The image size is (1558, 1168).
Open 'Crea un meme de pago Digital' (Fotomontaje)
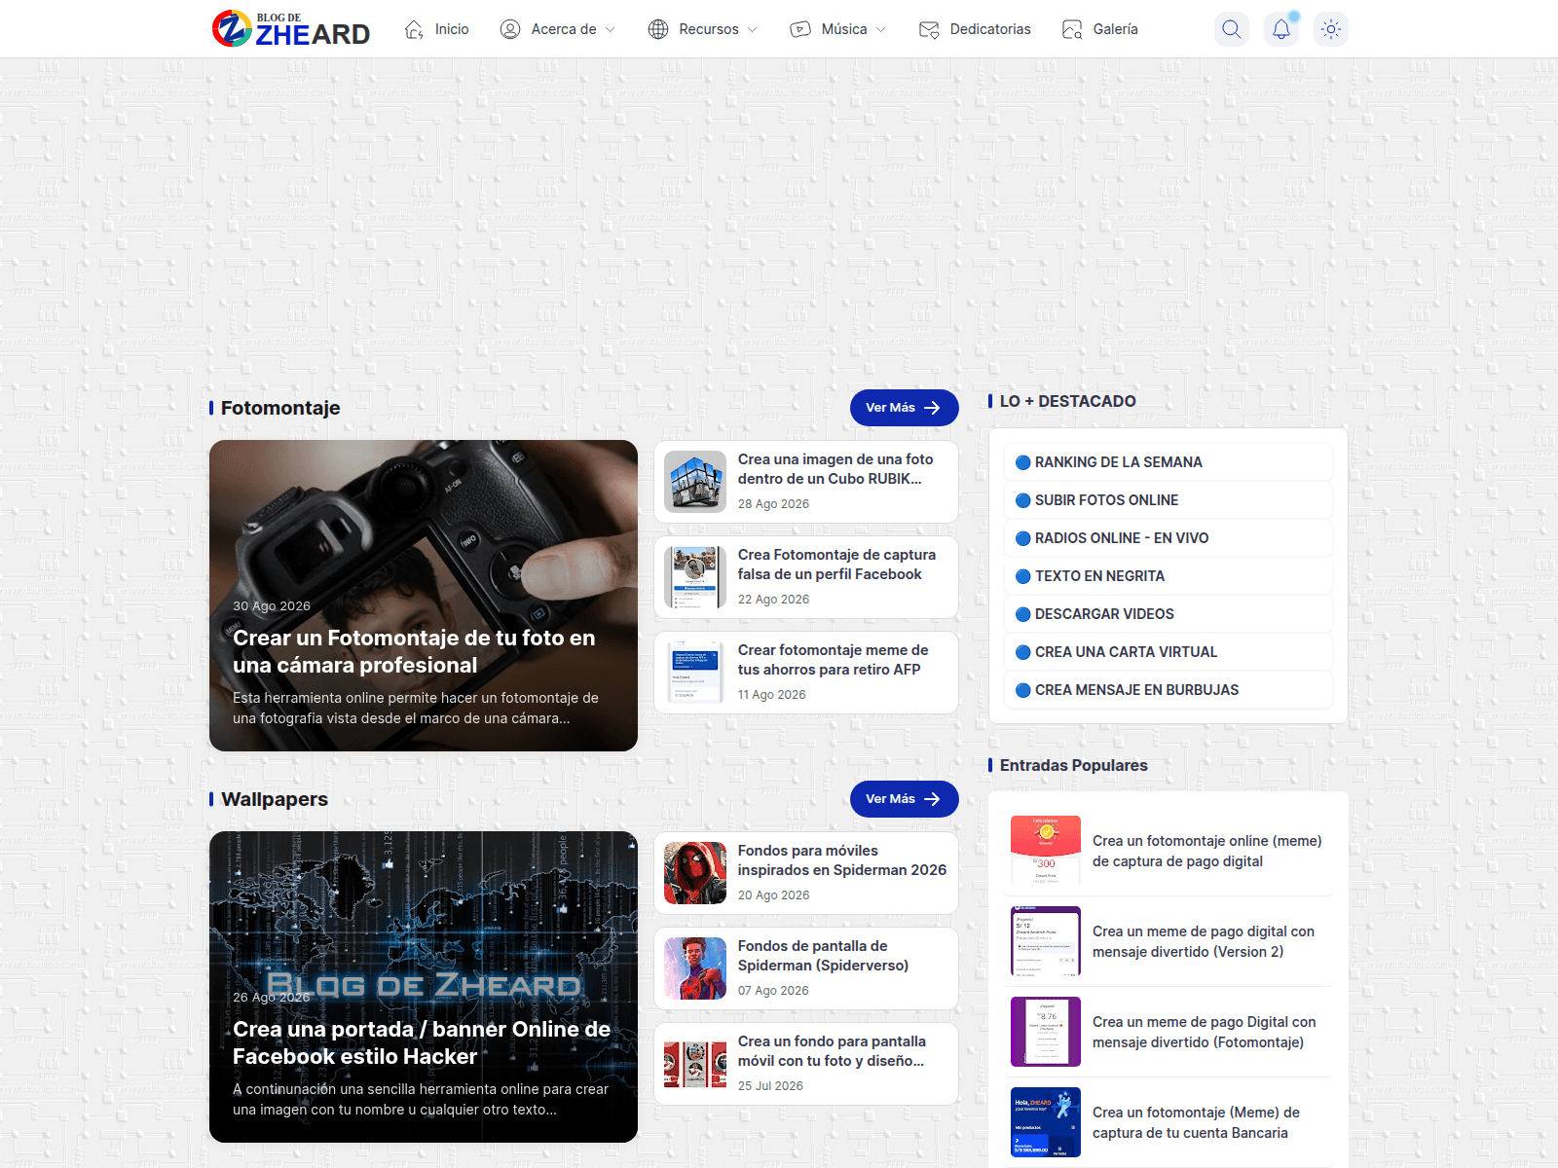(1205, 1032)
